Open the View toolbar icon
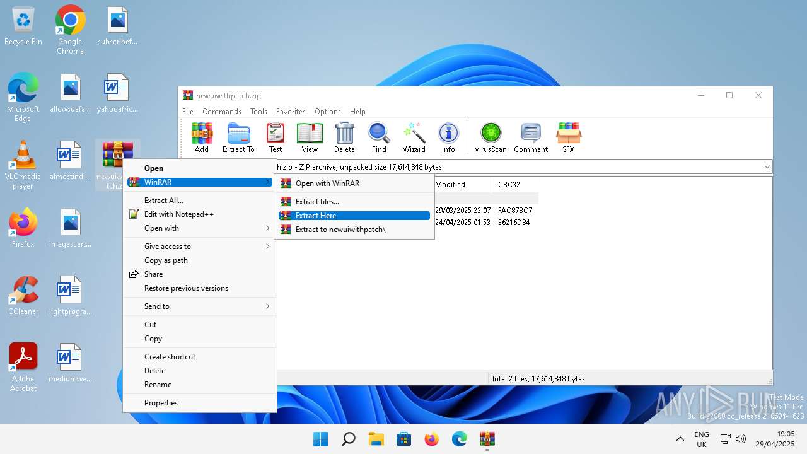 310,137
